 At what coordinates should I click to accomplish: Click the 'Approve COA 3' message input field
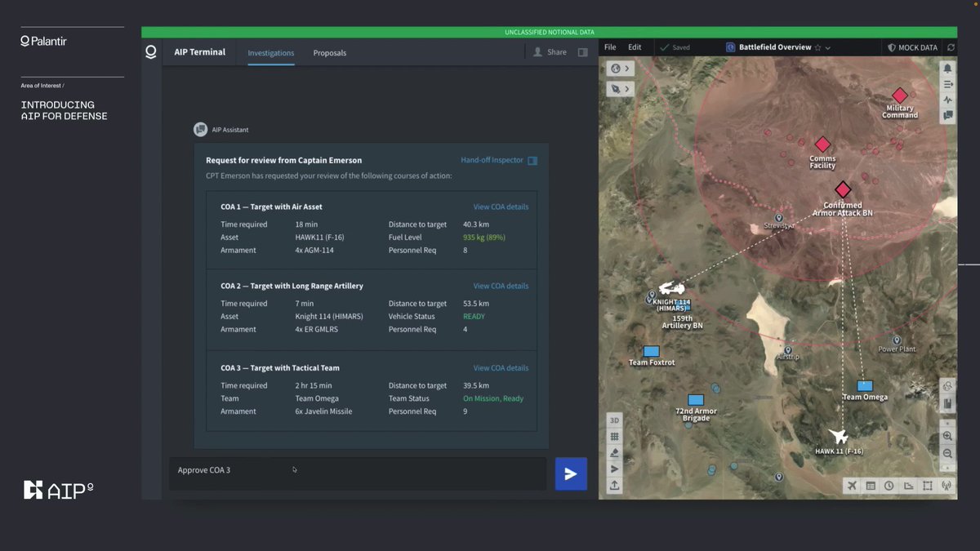(358, 473)
